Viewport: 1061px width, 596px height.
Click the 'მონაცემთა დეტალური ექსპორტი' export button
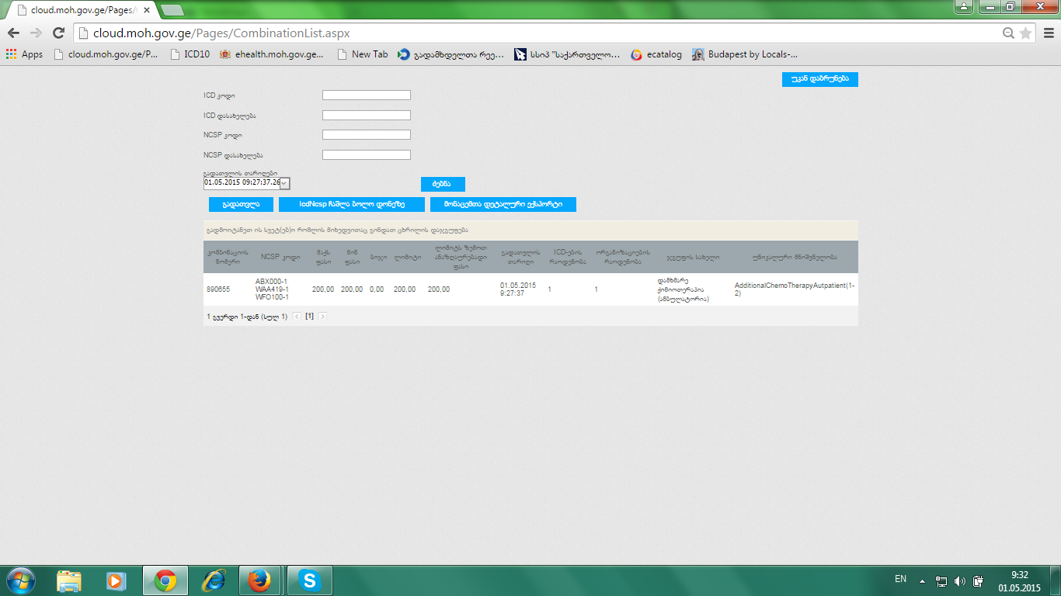(x=503, y=204)
